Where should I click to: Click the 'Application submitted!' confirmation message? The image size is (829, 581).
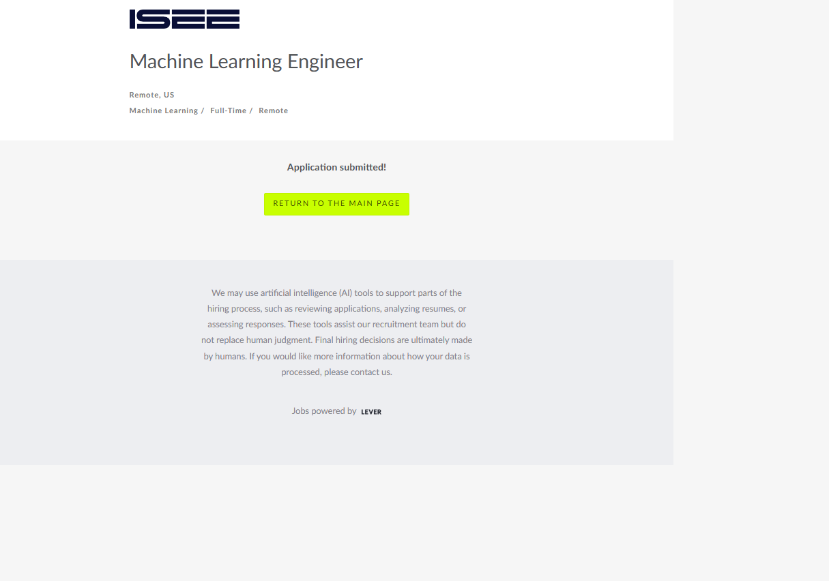pos(336,167)
